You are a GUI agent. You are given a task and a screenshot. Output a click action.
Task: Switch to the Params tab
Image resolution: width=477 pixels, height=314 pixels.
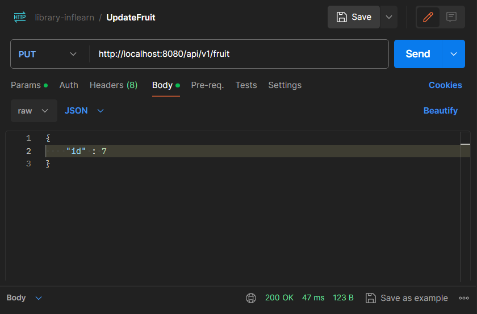pos(29,85)
